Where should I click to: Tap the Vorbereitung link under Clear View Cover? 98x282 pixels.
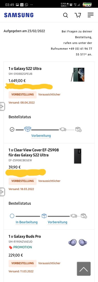pos(58,222)
